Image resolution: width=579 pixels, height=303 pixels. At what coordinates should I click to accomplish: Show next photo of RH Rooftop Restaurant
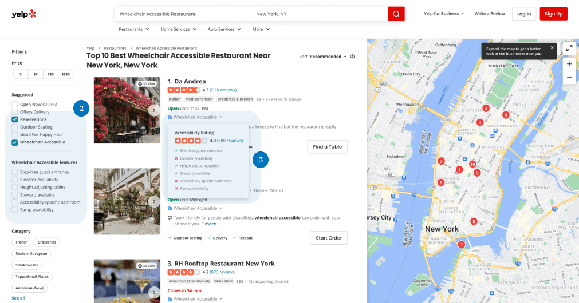pos(154,293)
